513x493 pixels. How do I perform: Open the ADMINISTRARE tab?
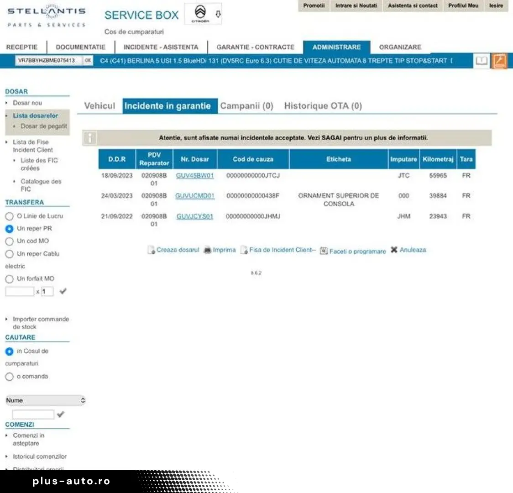click(x=337, y=47)
